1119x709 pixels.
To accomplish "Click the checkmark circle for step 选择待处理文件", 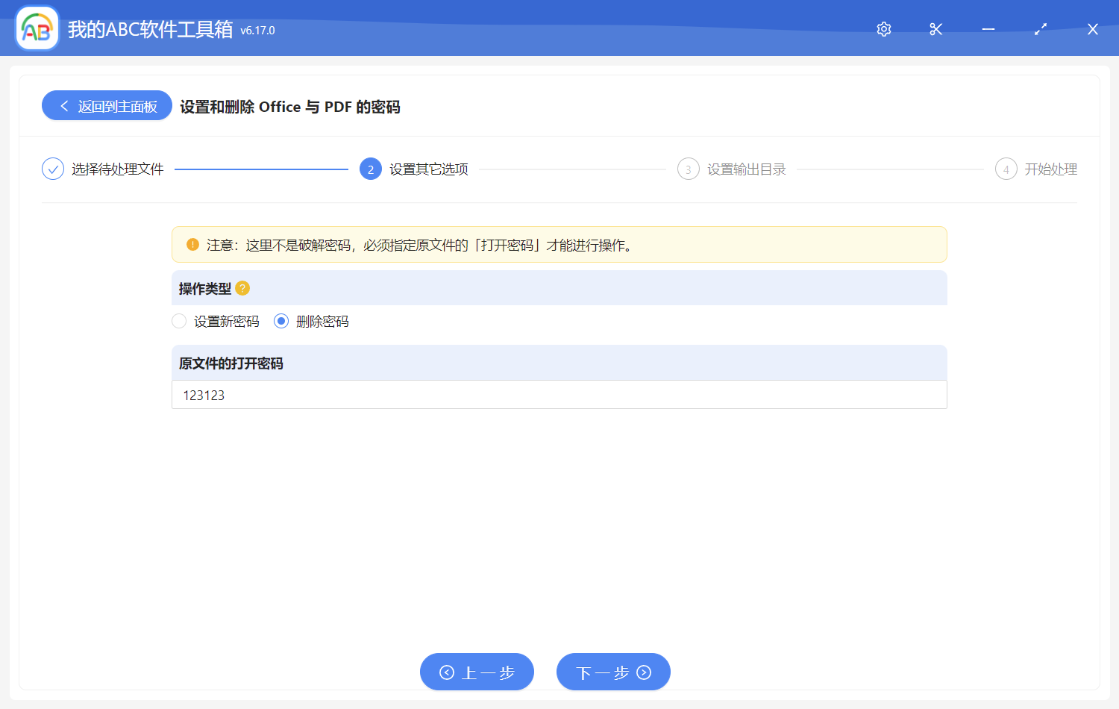I will click(52, 169).
